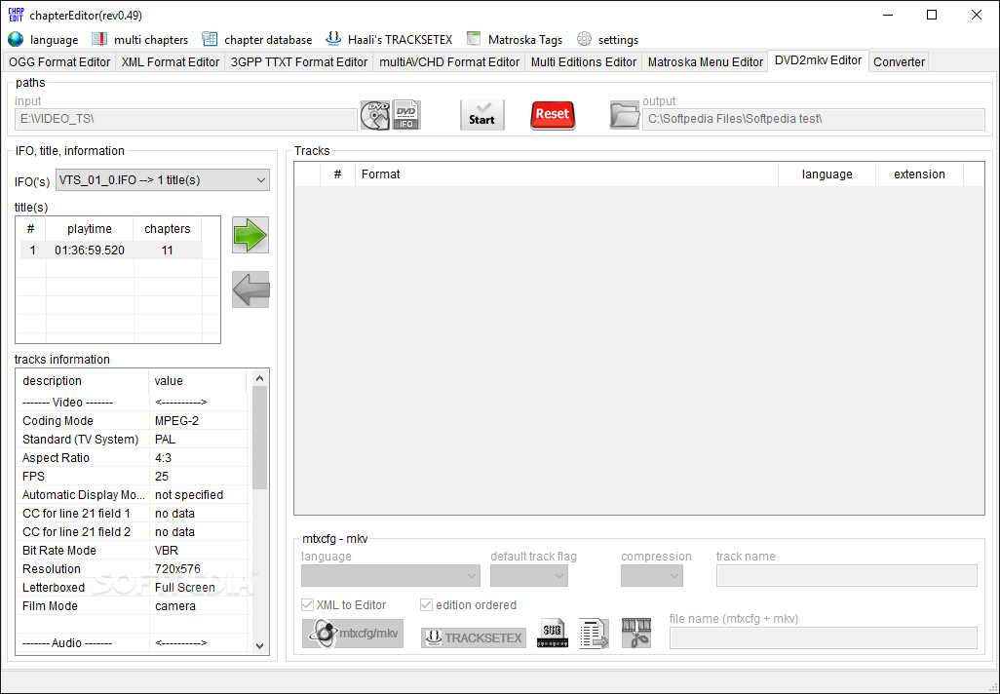The image size is (1000, 694).
Task: Click the output path field
Action: (x=813, y=119)
